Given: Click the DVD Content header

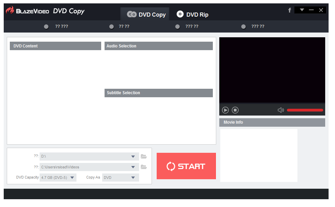Looking at the screenshot, I should (x=55, y=46).
